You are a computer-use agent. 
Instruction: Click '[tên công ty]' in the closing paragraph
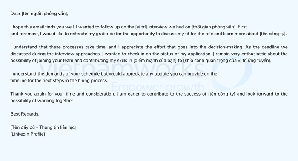[222, 94]
